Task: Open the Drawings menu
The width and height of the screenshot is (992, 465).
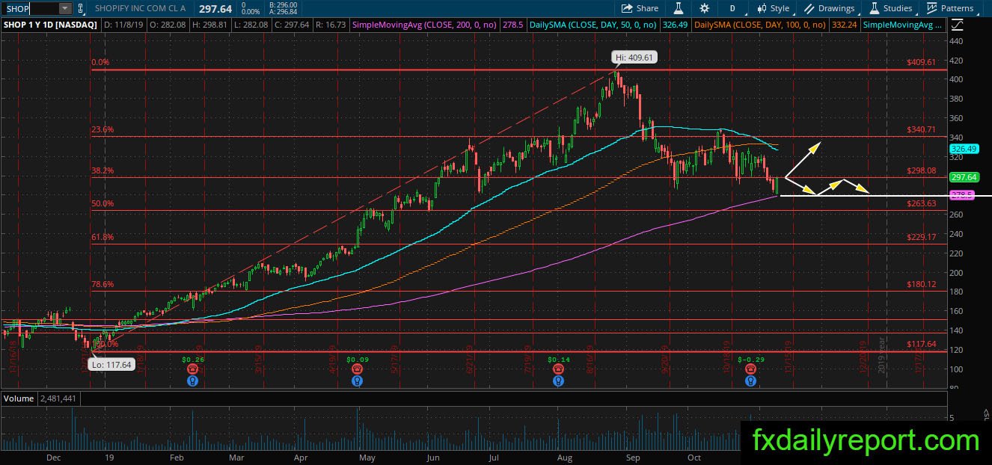Action: 829,8
